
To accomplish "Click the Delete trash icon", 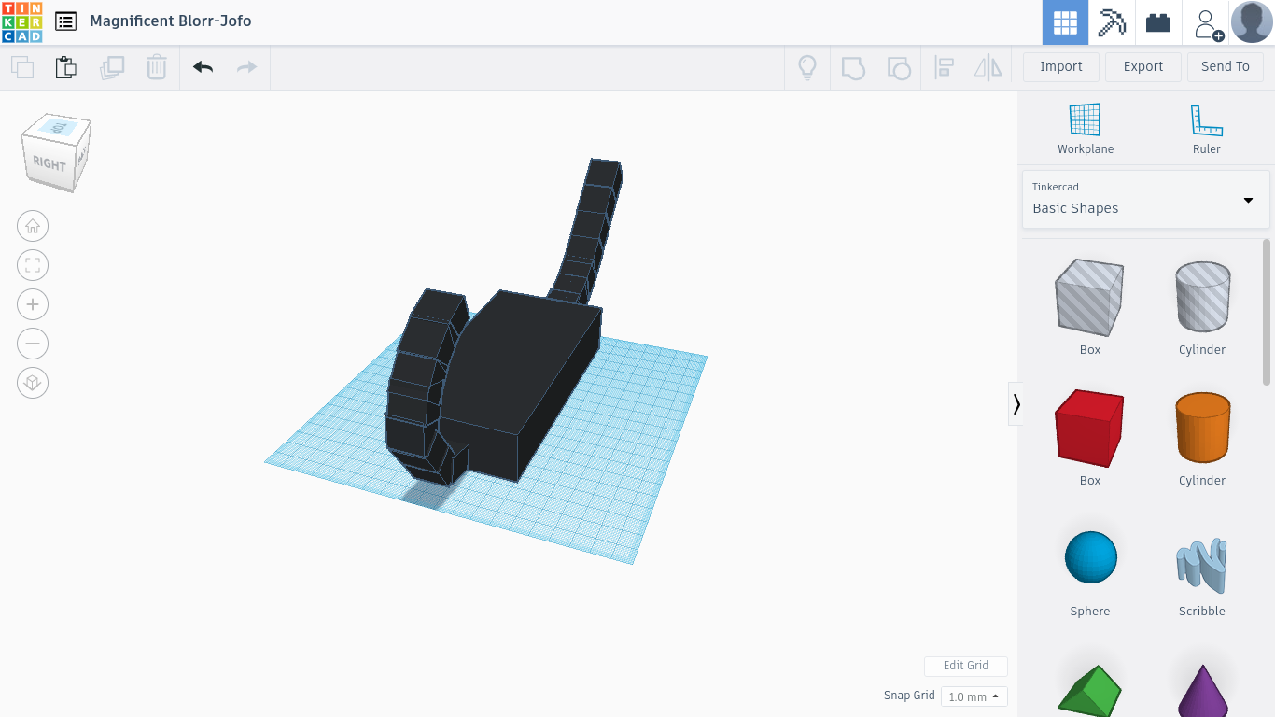I will click(157, 67).
